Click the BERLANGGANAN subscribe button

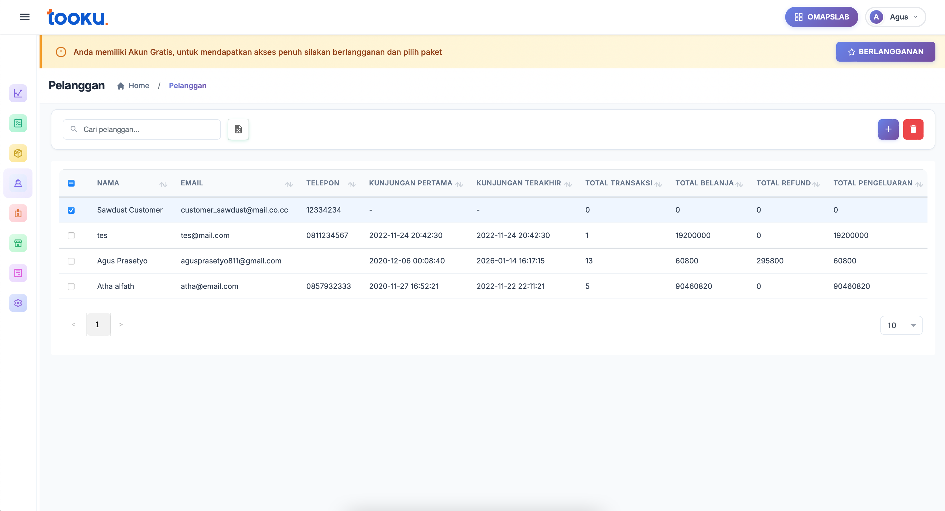point(885,52)
